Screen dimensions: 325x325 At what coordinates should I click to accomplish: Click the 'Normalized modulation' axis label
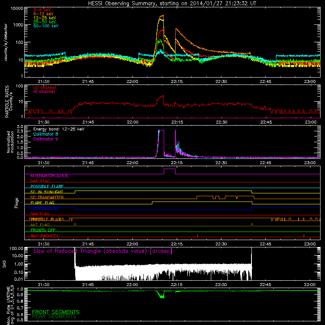click(x=10, y=142)
